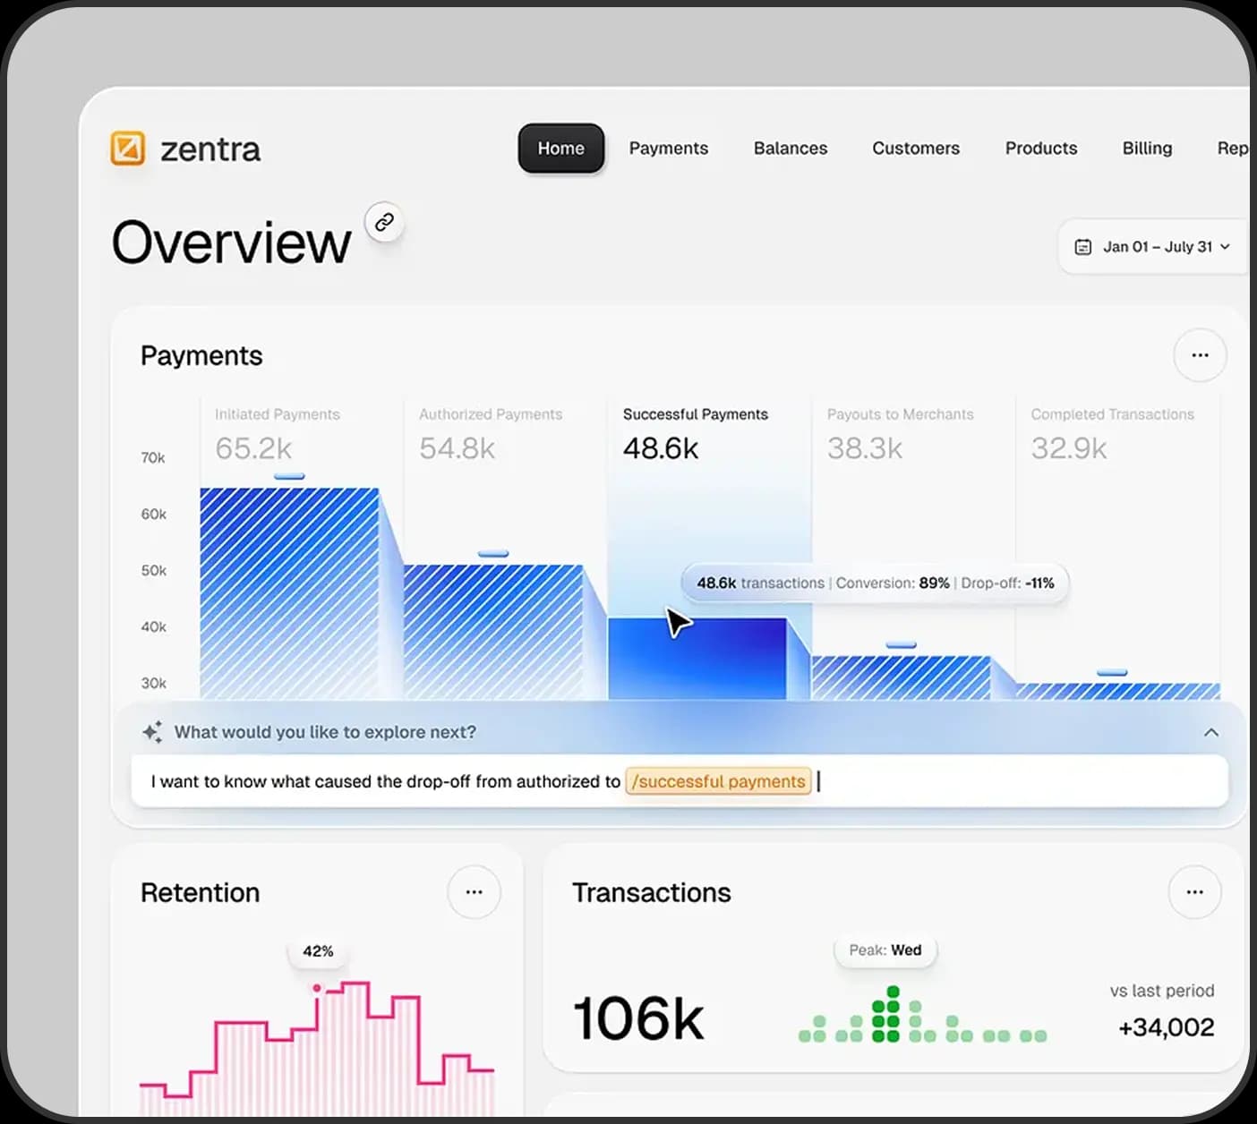Click into the explore prompt text field

pos(680,781)
